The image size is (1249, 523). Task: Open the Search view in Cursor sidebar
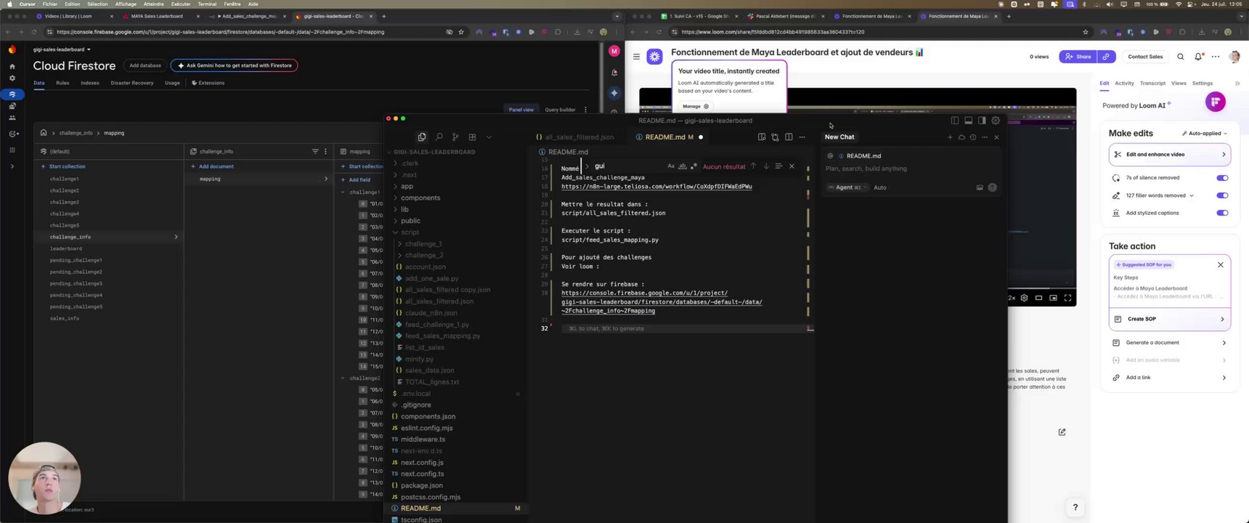tap(439, 137)
